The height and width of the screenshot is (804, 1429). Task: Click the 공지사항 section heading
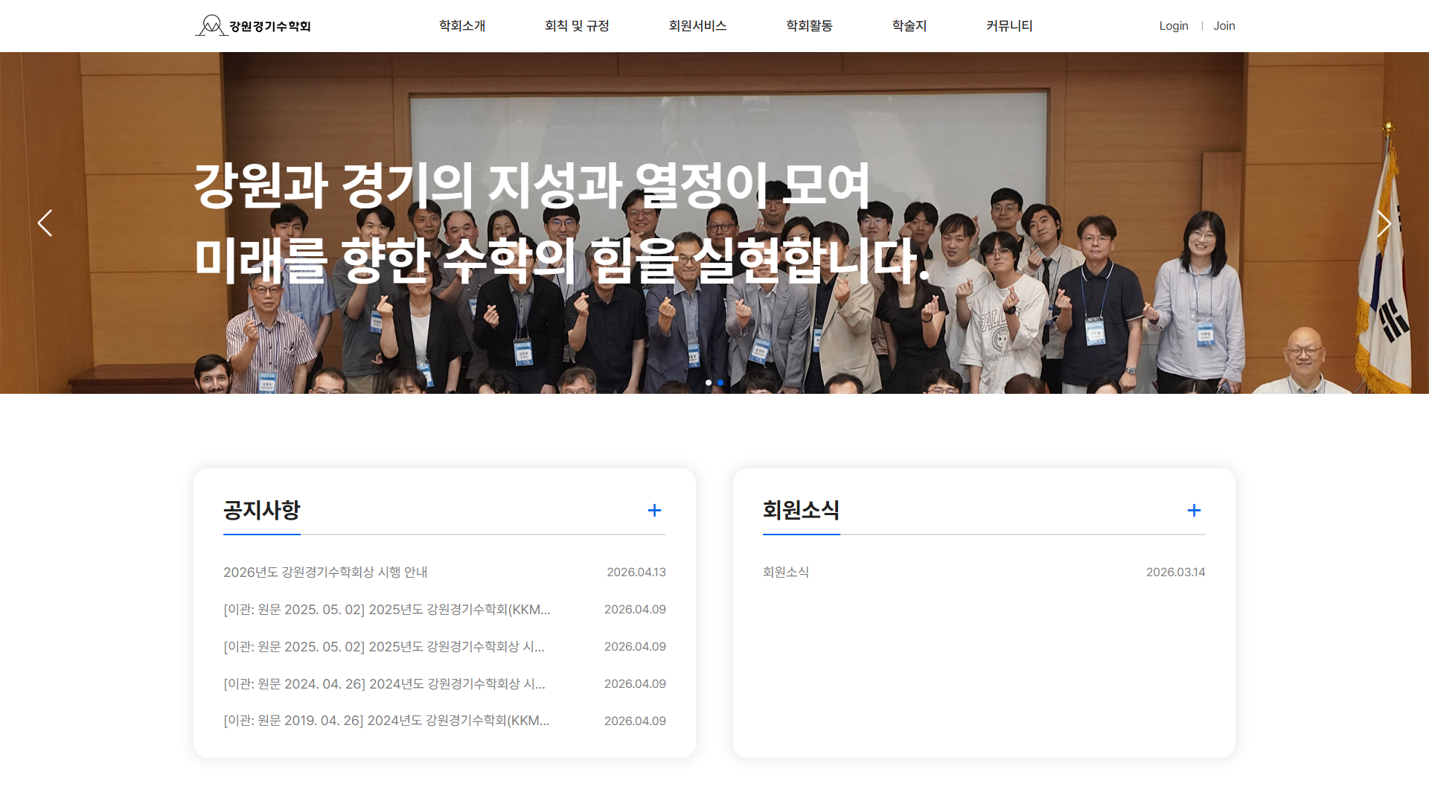pyautogui.click(x=261, y=511)
